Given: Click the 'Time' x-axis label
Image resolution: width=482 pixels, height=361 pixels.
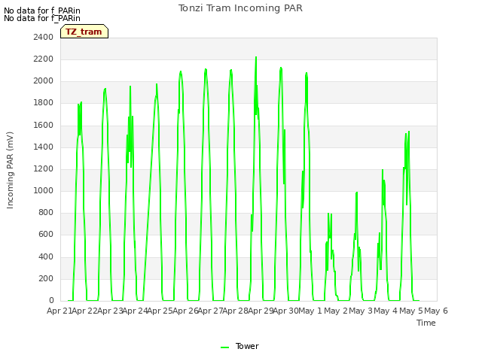Looking at the screenshot, I should pos(426,323).
